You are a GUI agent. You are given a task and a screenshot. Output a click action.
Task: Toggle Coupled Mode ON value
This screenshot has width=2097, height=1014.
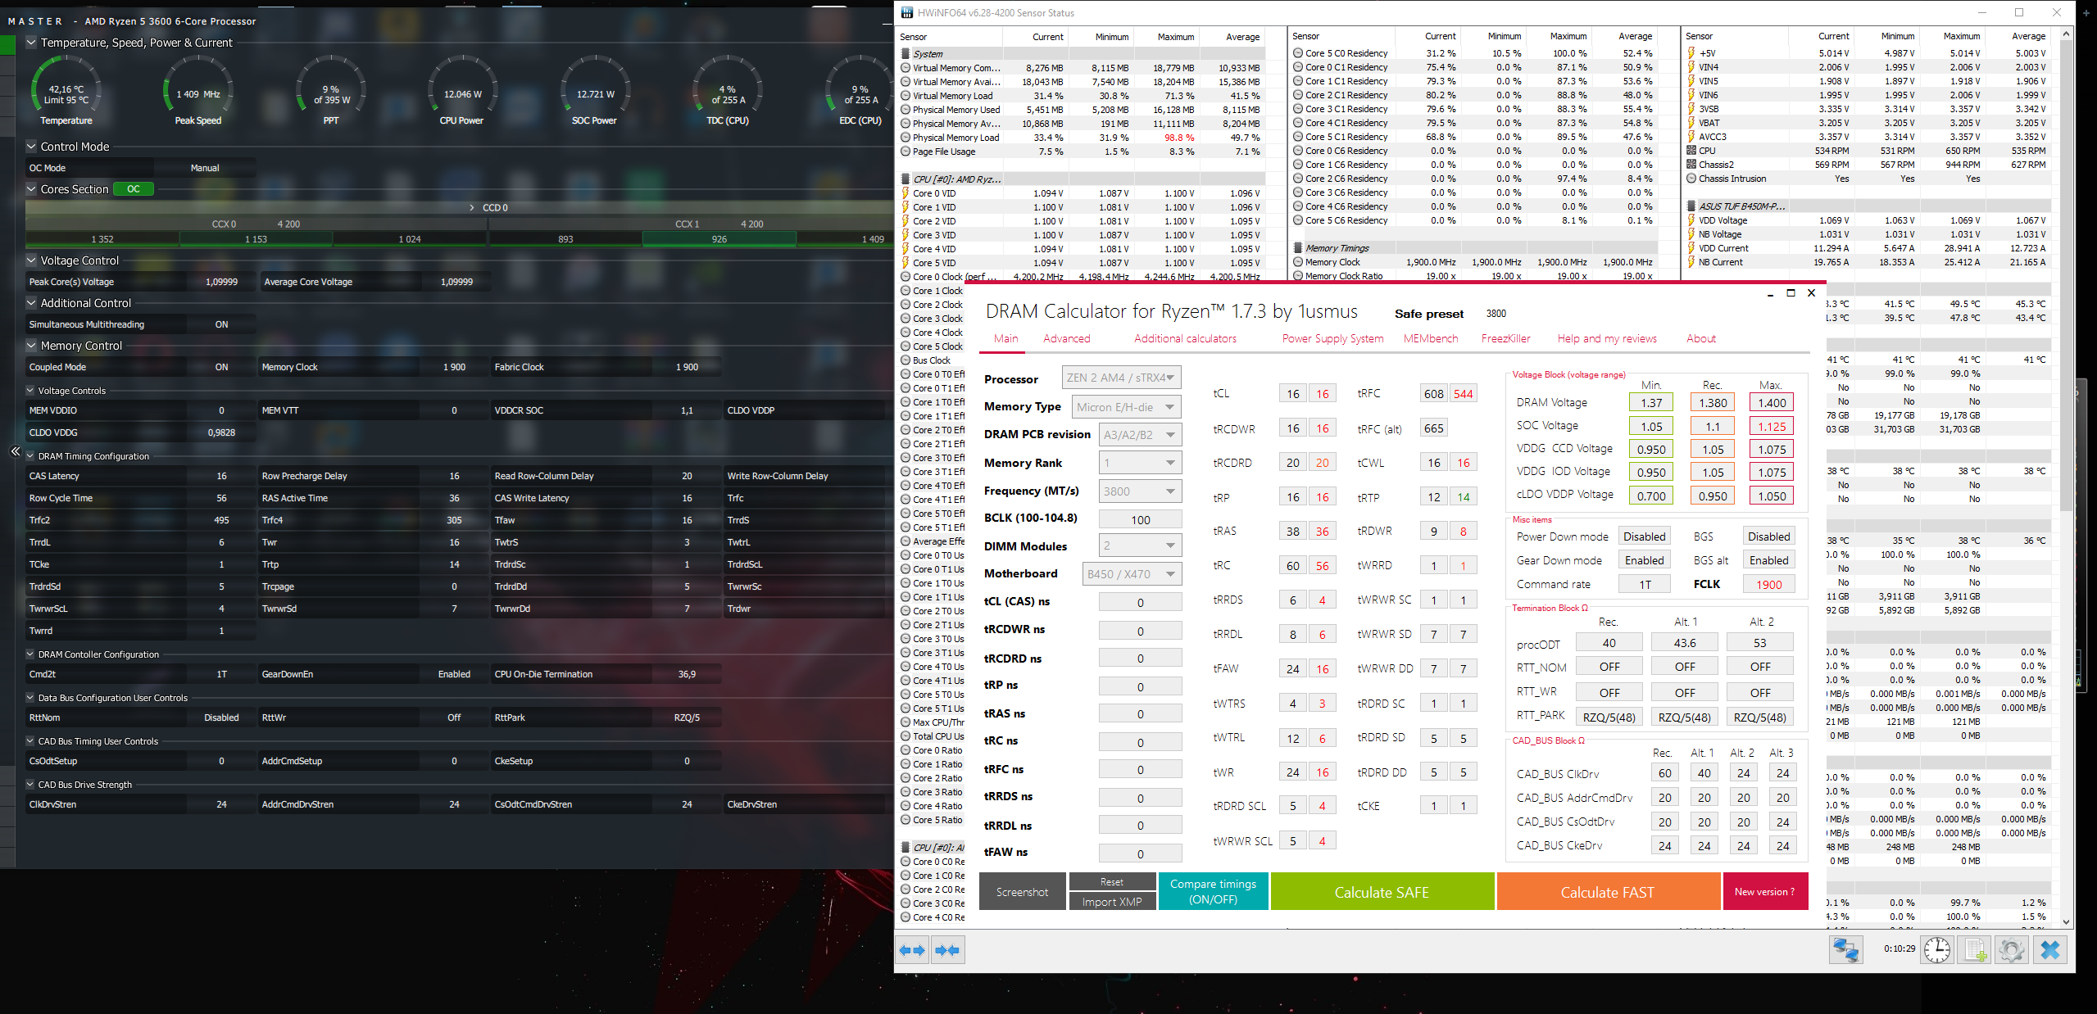(221, 367)
